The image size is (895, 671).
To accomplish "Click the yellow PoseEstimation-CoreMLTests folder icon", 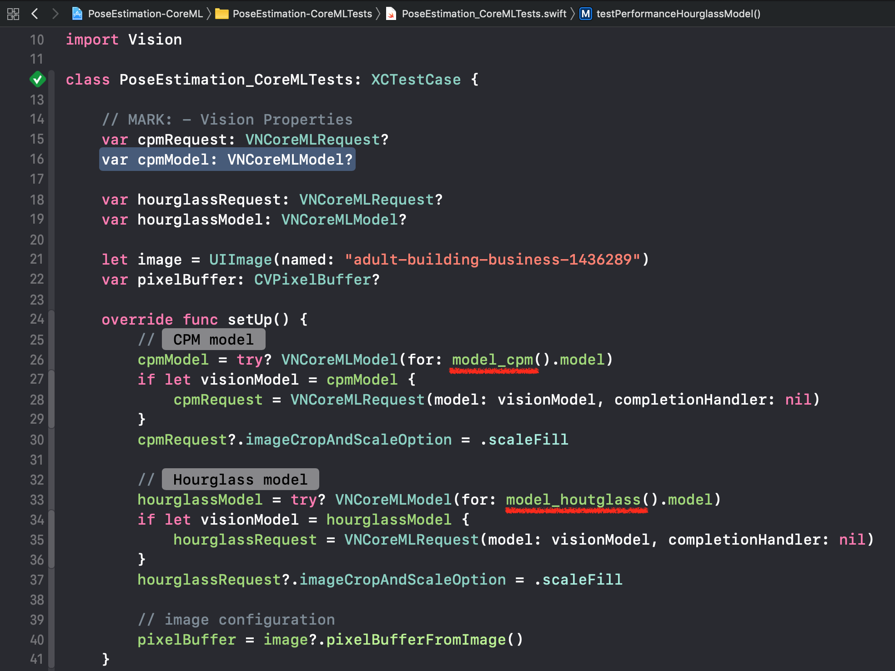I will [x=222, y=14].
